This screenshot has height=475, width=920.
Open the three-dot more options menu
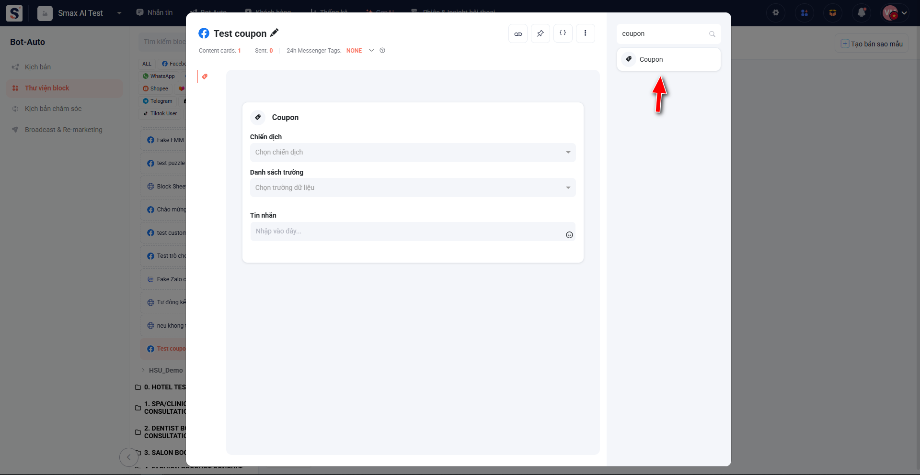click(x=585, y=33)
